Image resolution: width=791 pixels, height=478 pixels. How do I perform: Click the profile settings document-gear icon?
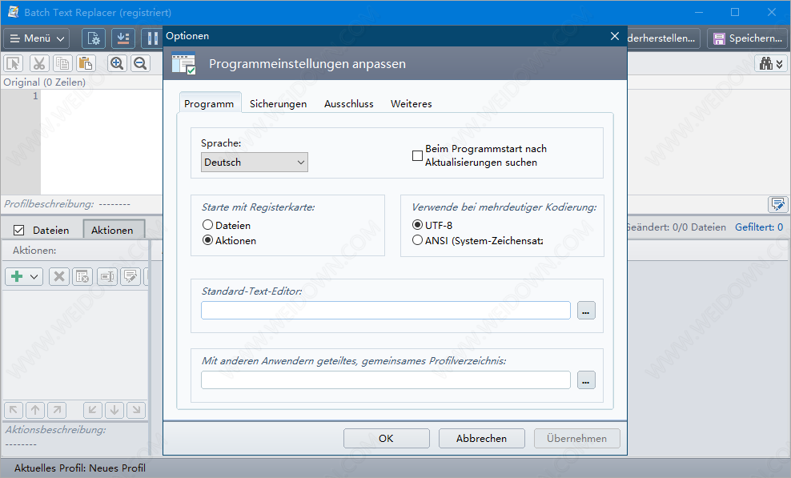coord(94,38)
